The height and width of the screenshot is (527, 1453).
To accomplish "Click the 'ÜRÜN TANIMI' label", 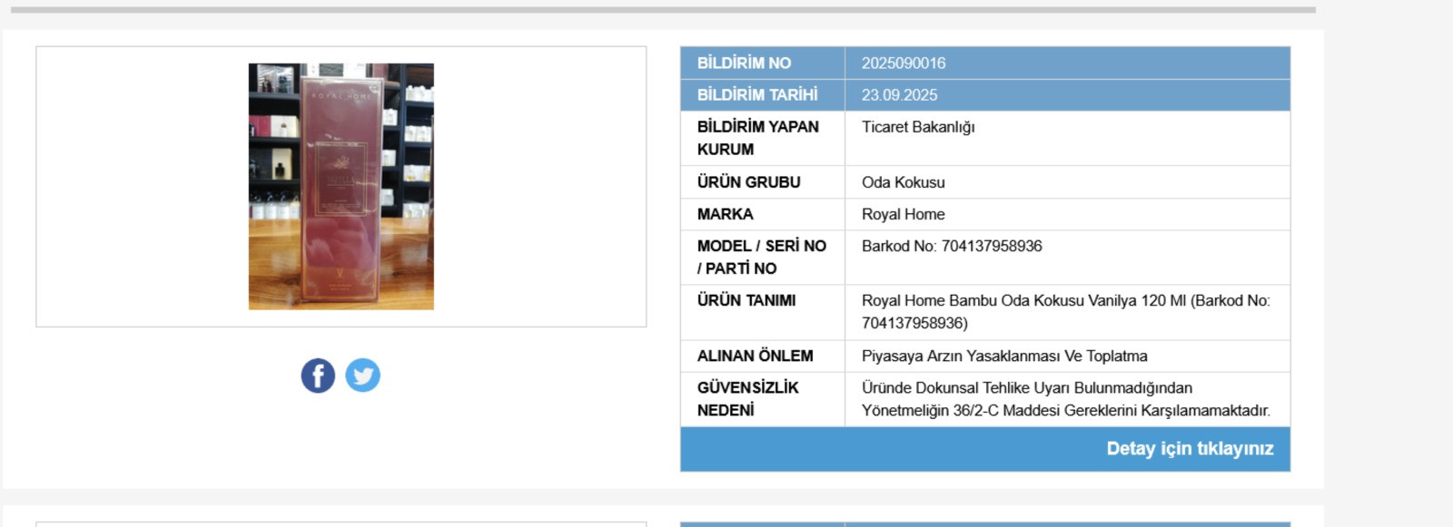I will [x=746, y=300].
